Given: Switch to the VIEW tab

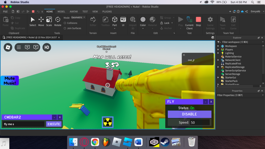Looking at the screenshot, I should [x=95, y=11].
